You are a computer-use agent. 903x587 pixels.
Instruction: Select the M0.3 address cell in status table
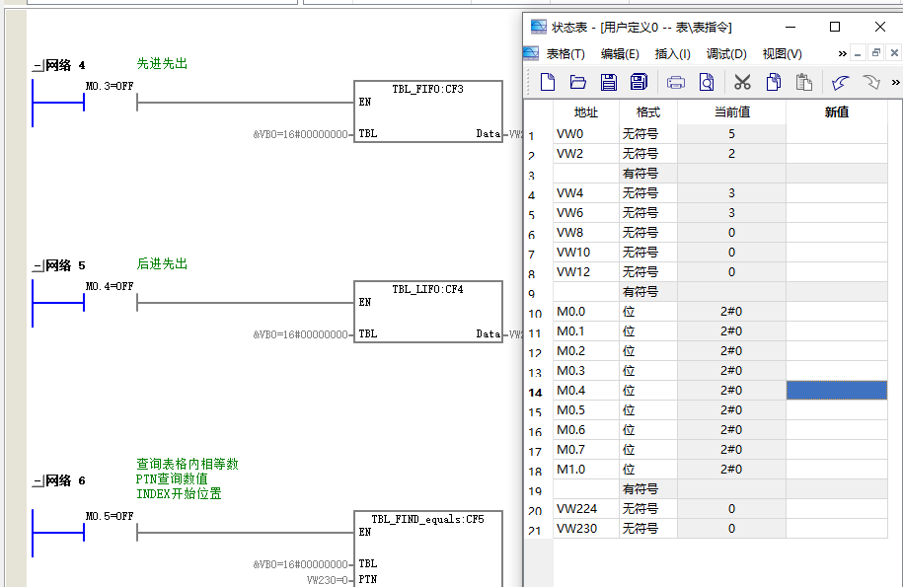point(586,371)
